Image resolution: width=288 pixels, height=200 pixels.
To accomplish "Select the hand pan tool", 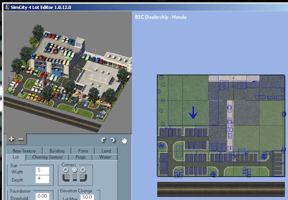I will click(124, 141).
